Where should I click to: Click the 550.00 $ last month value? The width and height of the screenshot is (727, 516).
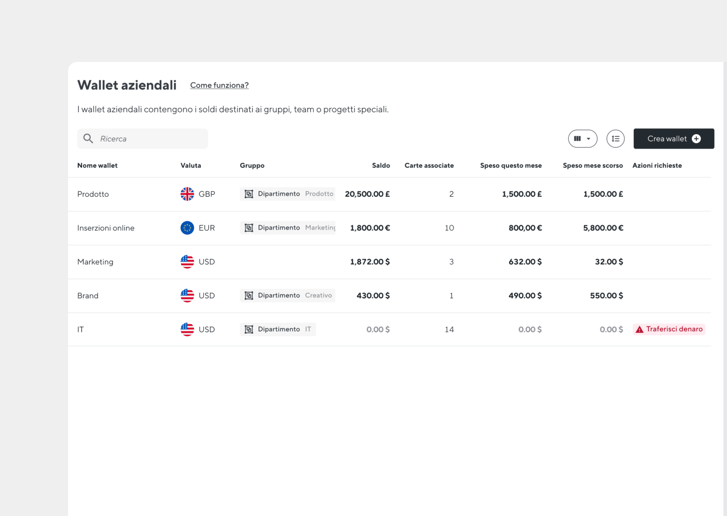pyautogui.click(x=606, y=295)
